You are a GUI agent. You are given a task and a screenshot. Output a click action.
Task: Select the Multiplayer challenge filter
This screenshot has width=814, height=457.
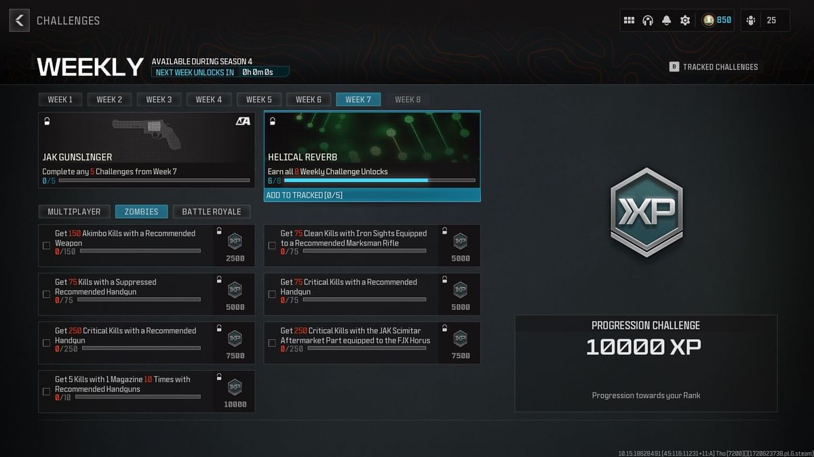pos(74,211)
